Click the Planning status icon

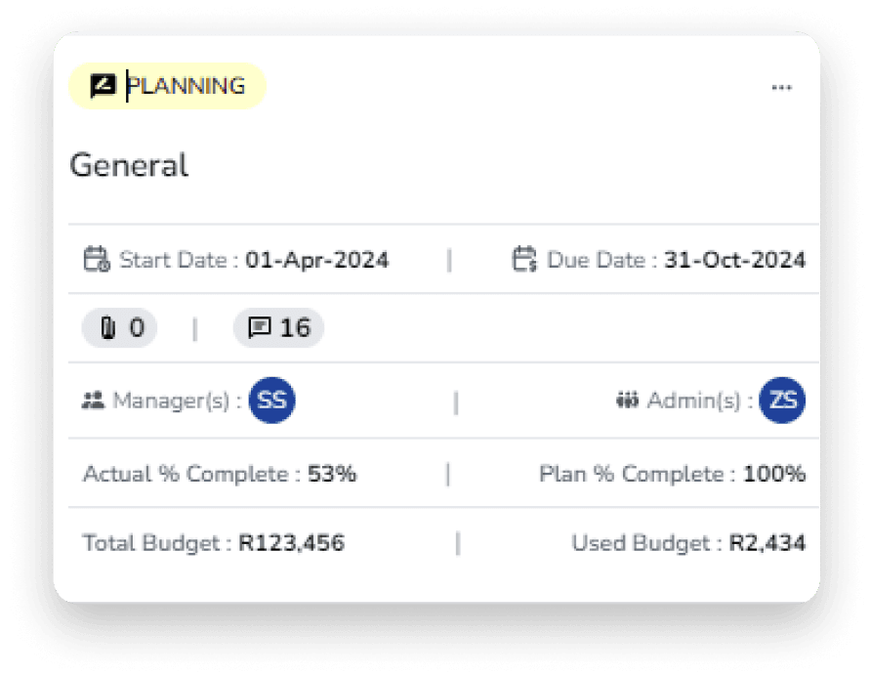pos(103,86)
